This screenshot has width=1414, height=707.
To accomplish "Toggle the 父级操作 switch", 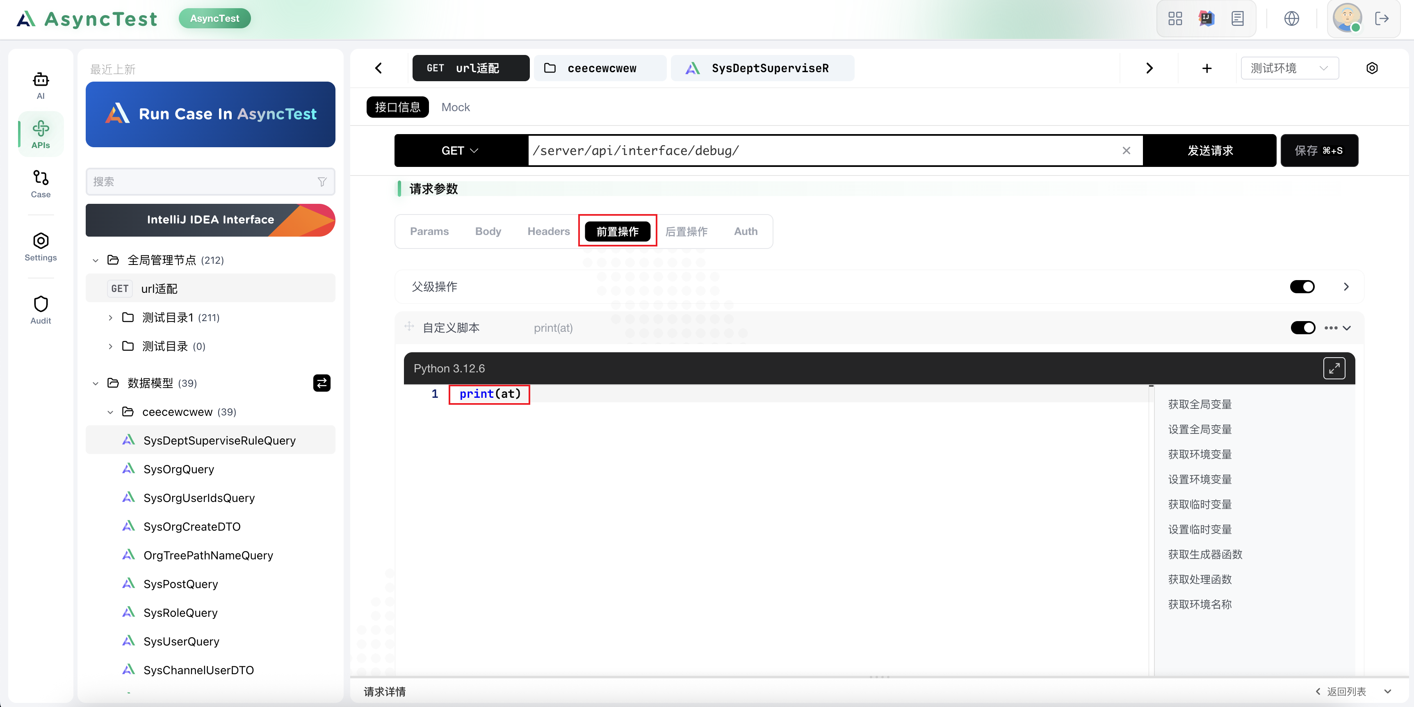I will coord(1302,287).
